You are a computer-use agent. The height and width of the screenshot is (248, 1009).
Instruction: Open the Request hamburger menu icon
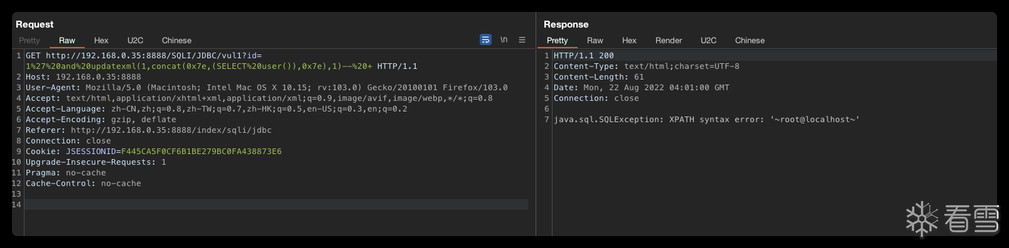tap(522, 39)
